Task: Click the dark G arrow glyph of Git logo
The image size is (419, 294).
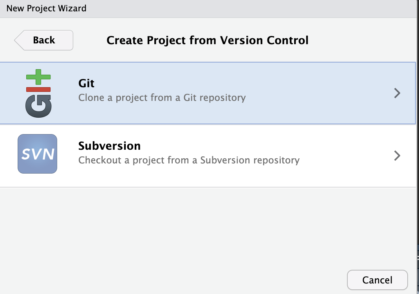Action: coord(38,106)
